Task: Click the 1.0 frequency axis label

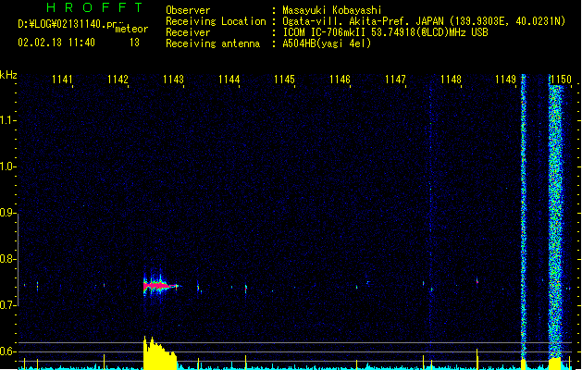Action: pyautogui.click(x=7, y=166)
